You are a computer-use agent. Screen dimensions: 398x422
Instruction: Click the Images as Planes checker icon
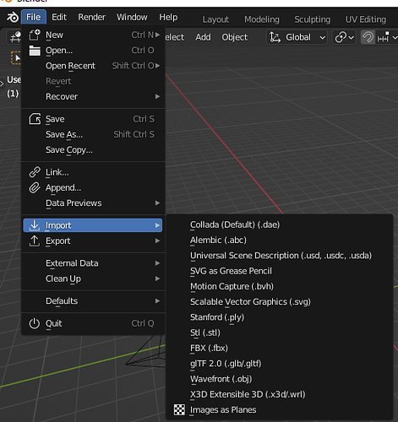(179, 410)
